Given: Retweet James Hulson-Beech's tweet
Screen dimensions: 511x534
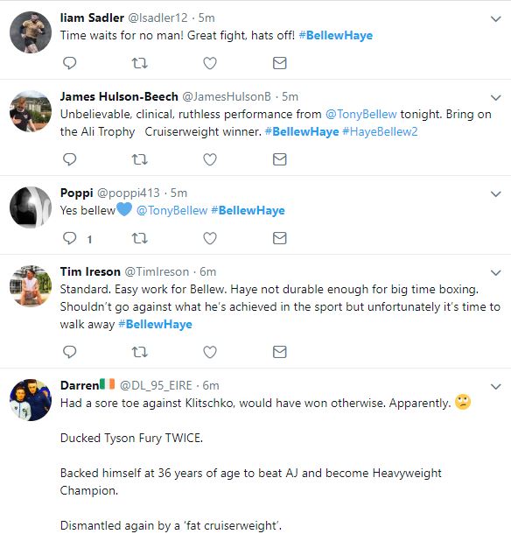Looking at the screenshot, I should (140, 159).
